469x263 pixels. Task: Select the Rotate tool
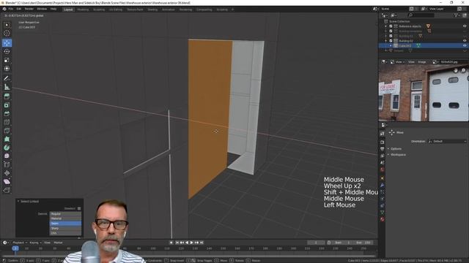(7, 52)
